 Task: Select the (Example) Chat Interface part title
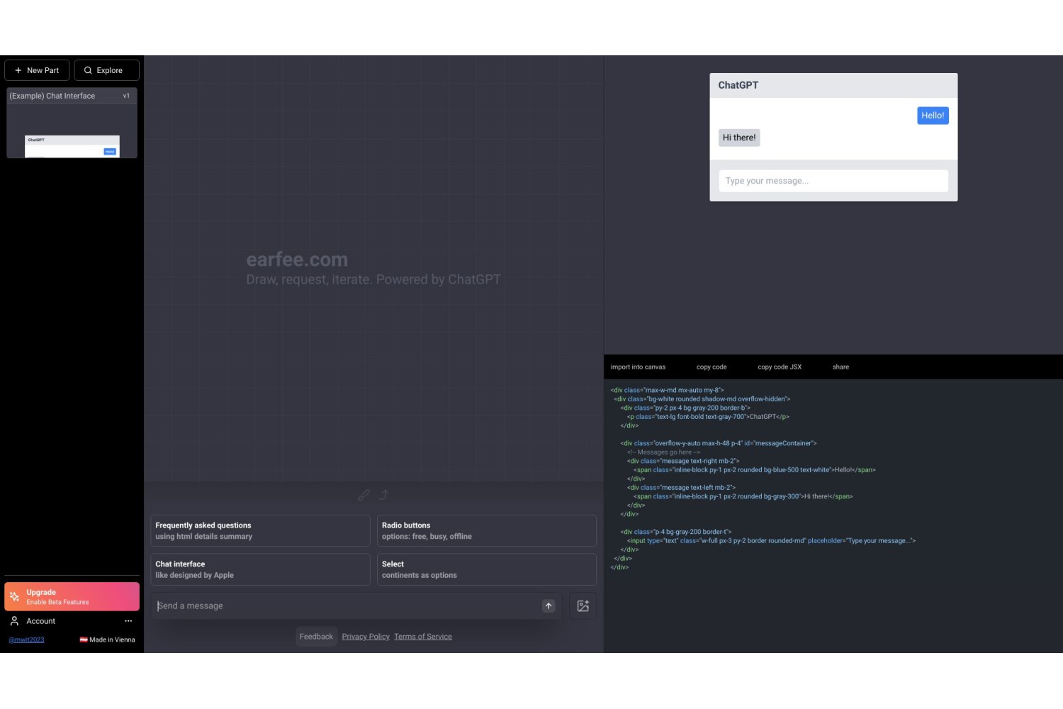coord(52,96)
